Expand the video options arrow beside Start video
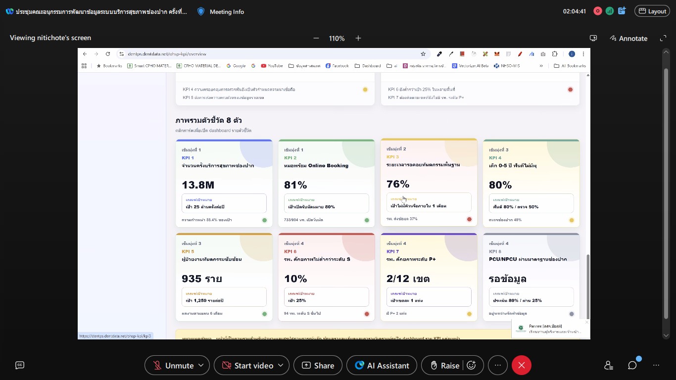676x380 pixels. (x=281, y=365)
